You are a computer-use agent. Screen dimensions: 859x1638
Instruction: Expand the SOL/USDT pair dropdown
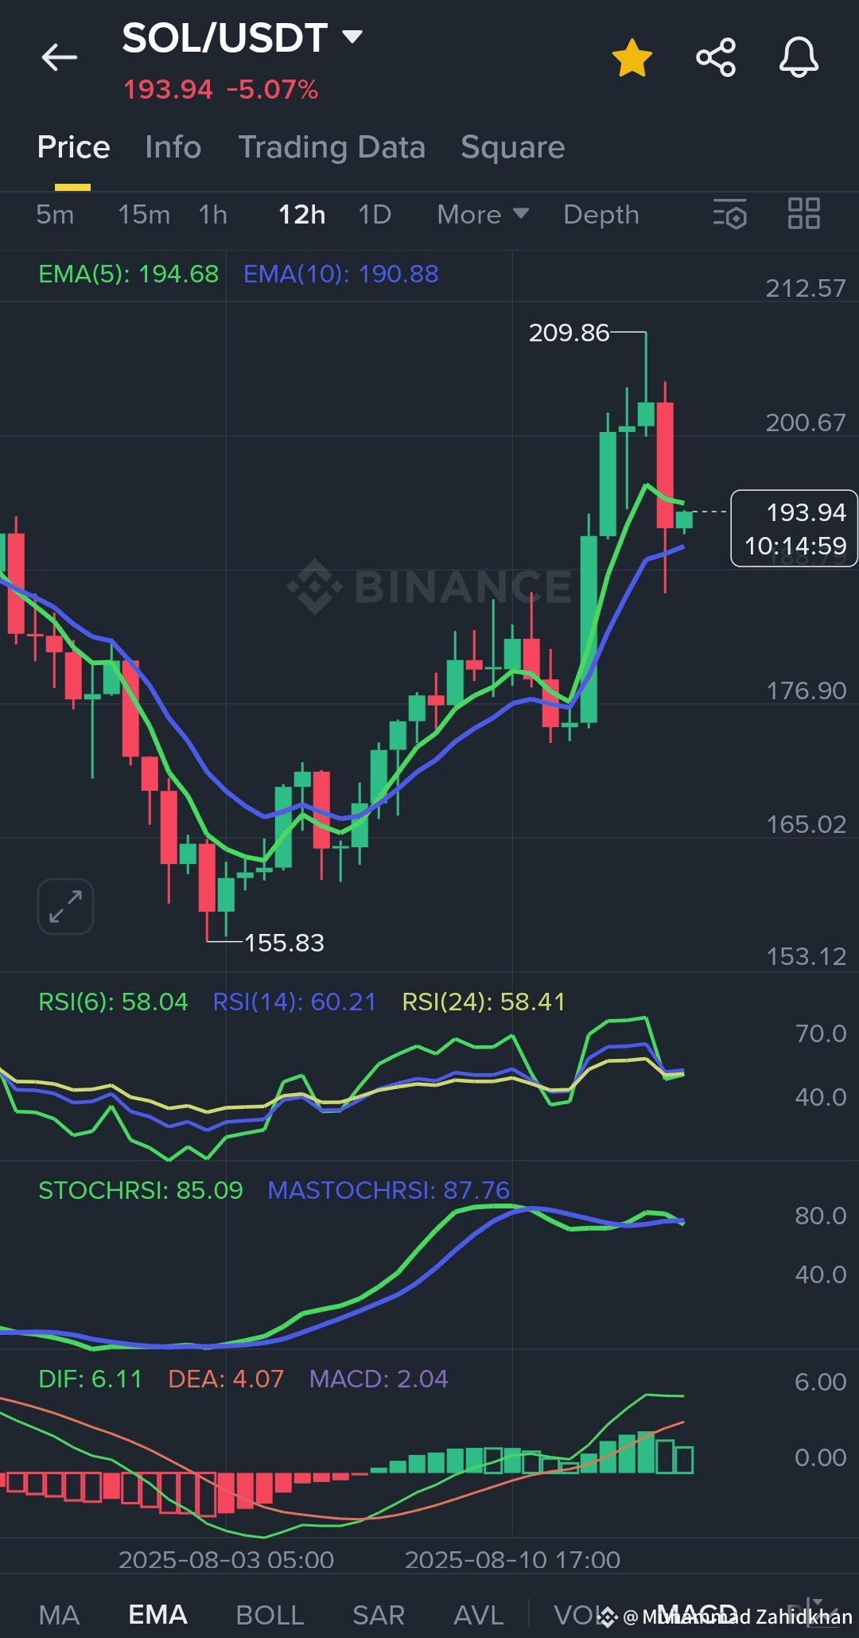[x=352, y=37]
